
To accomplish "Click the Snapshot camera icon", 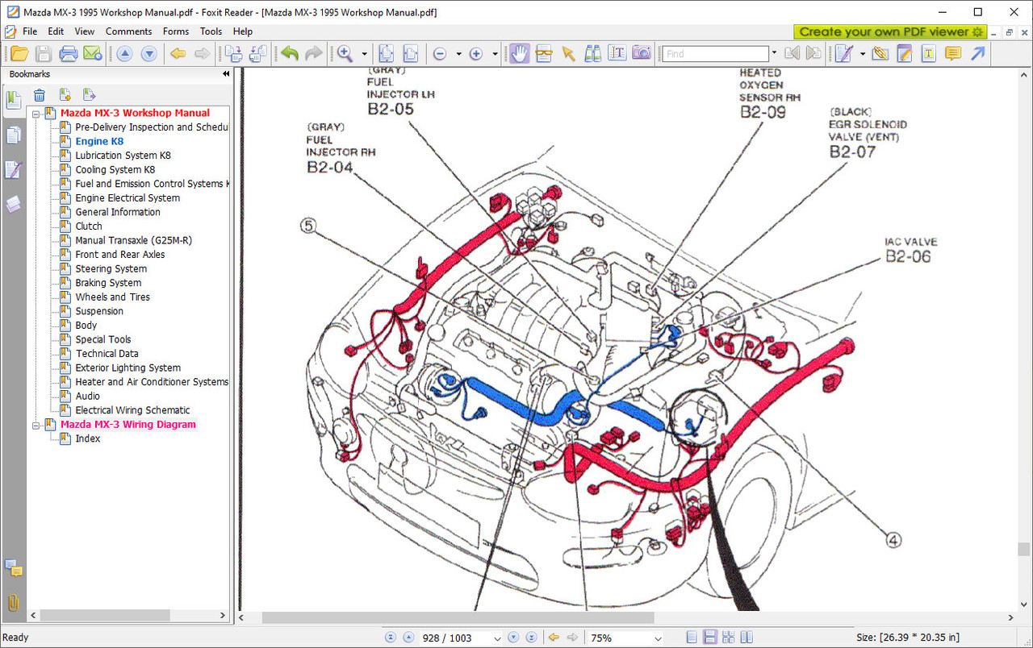I will pyautogui.click(x=641, y=53).
